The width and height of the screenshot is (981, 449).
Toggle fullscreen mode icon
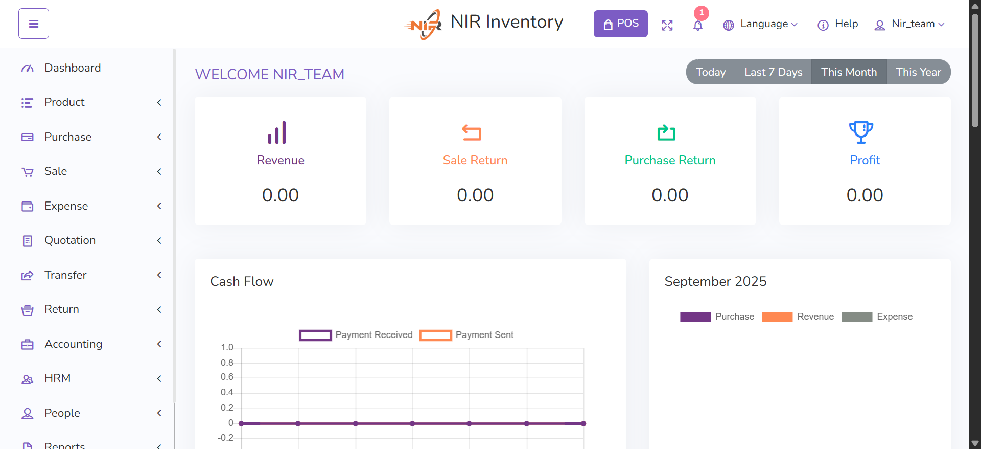pos(667,25)
